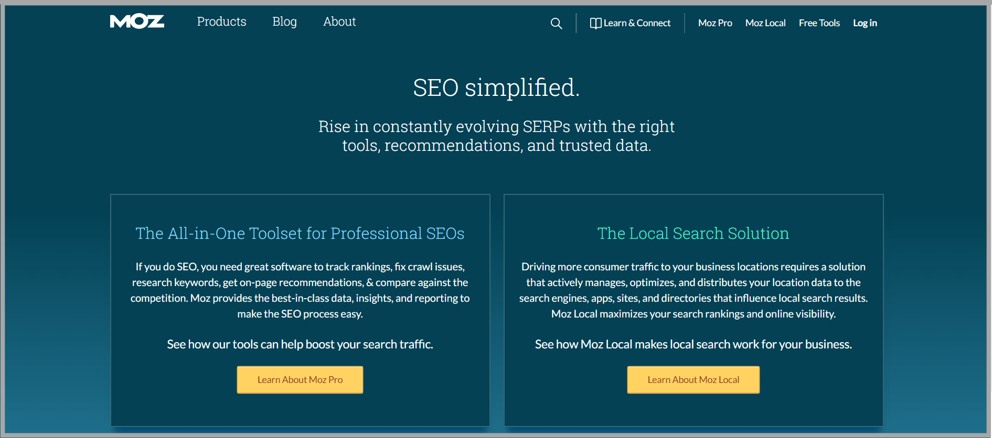Open the search magnifier icon
992x438 pixels.
(x=556, y=23)
